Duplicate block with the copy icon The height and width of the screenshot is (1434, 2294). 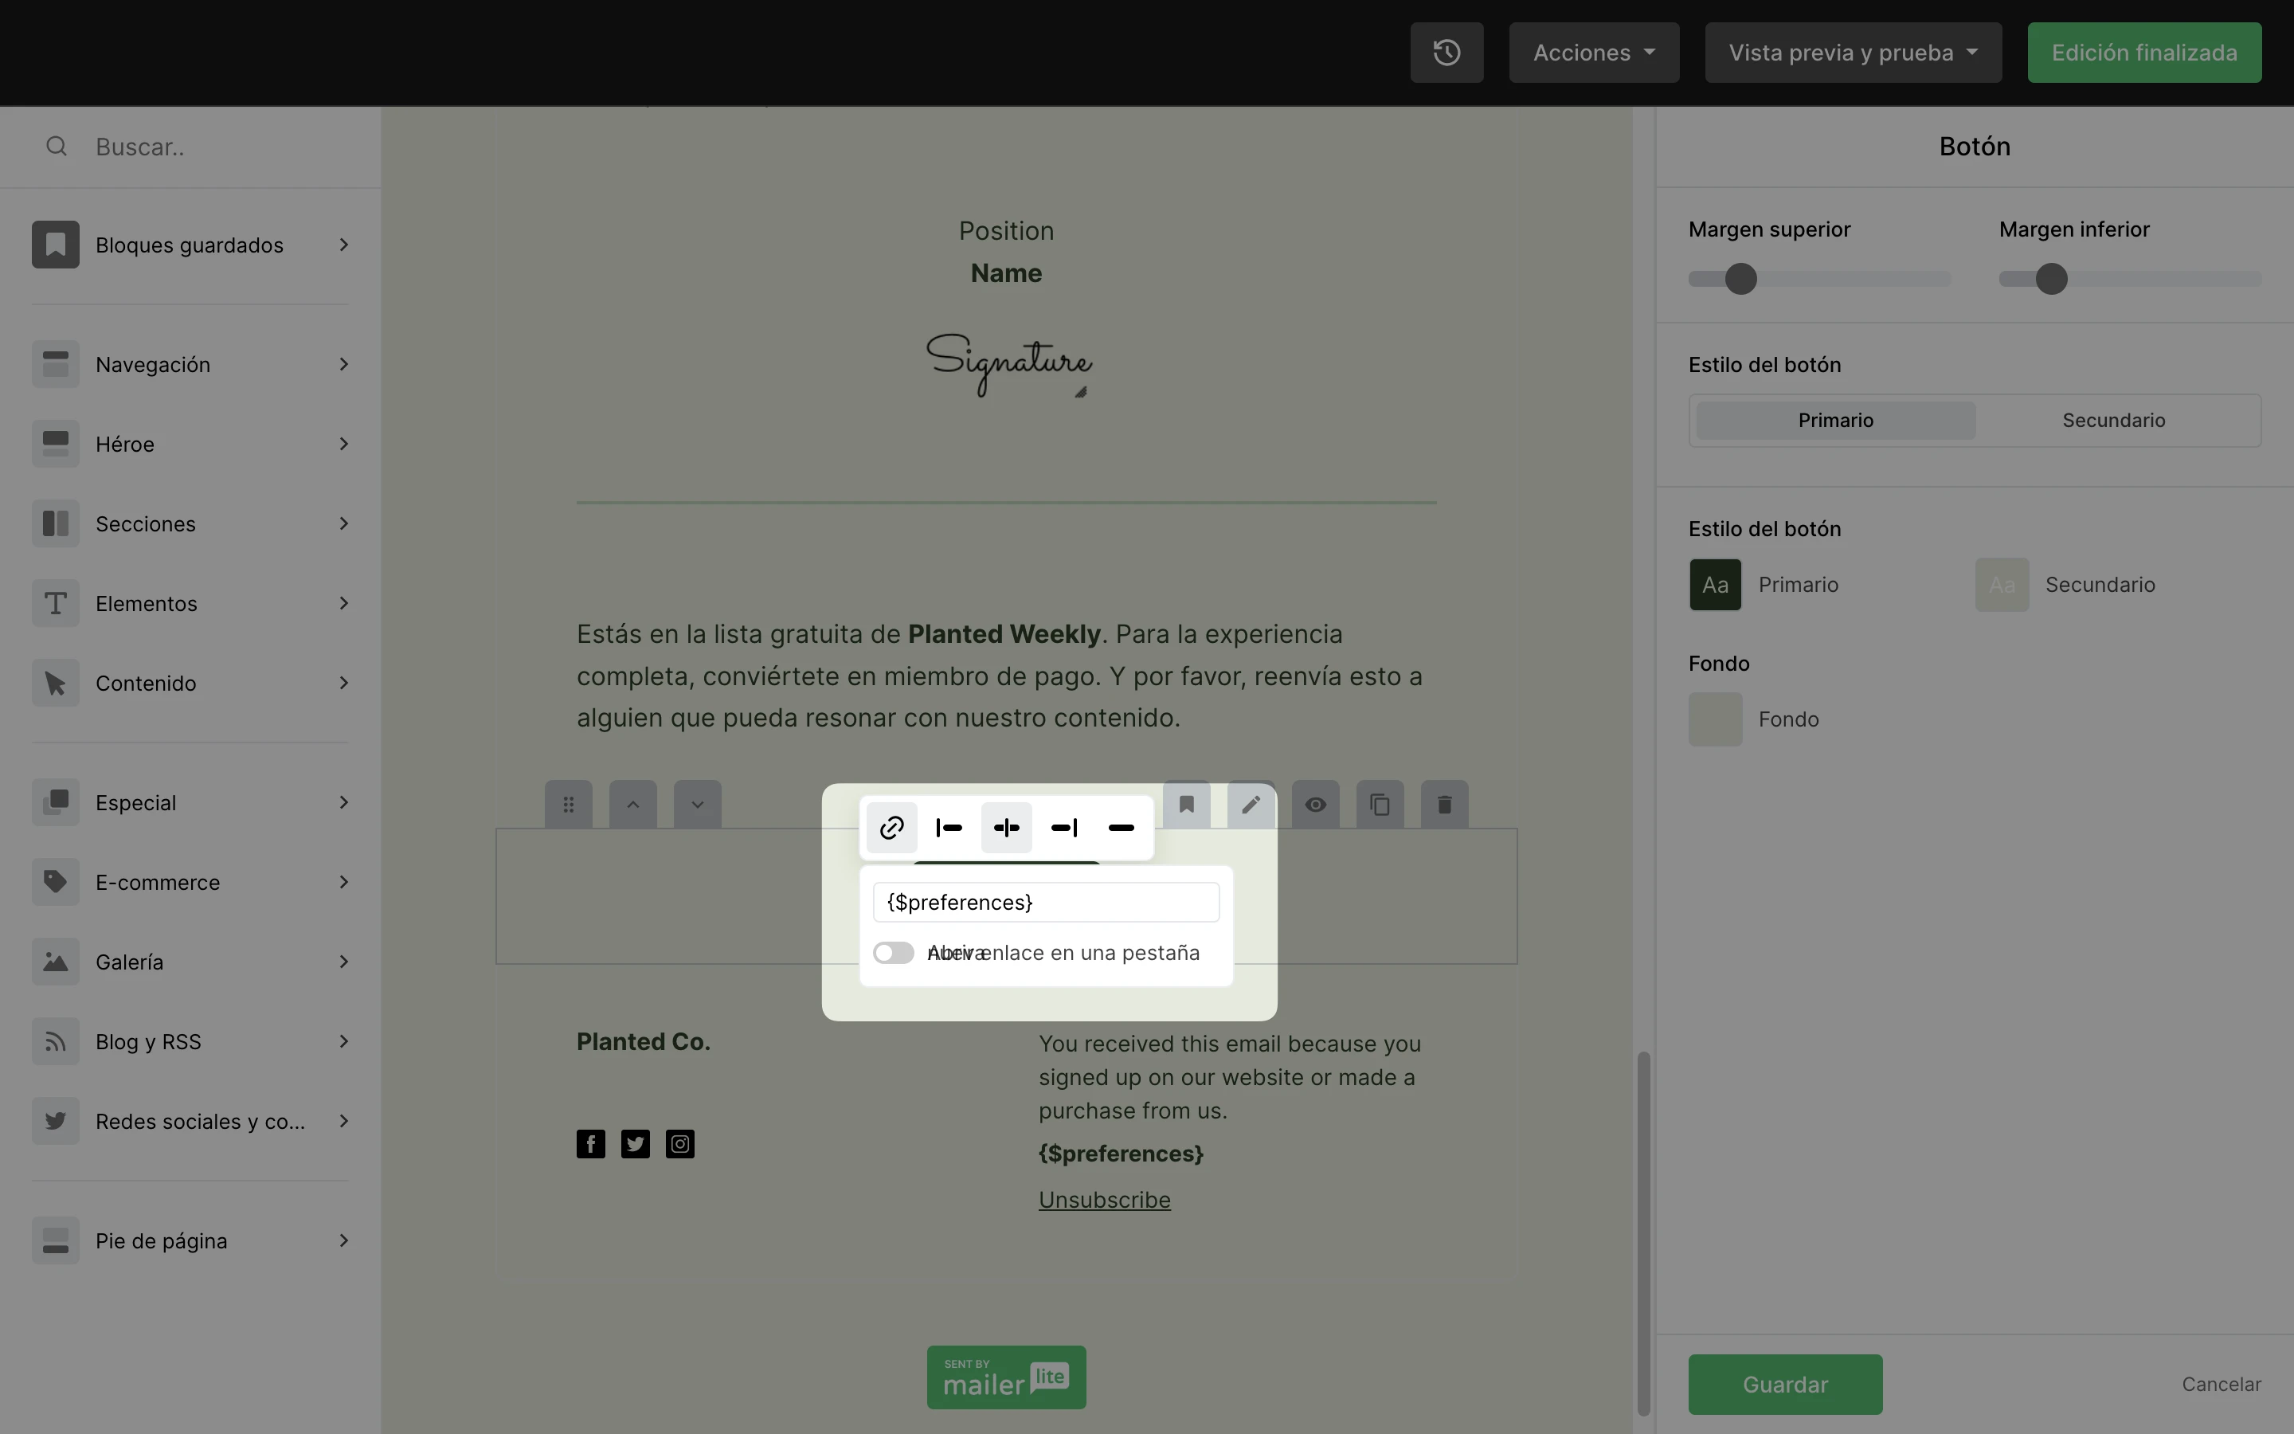pos(1380,805)
